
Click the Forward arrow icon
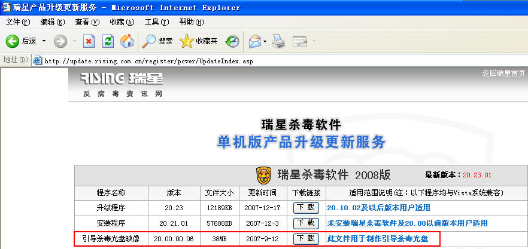(60, 41)
